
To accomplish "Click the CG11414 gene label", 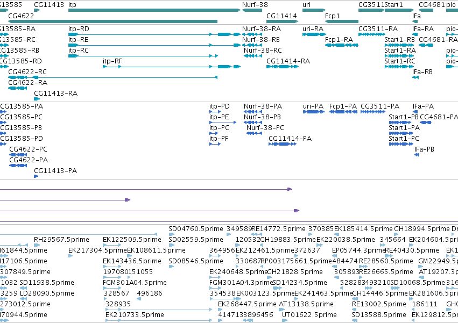I will [x=281, y=16].
